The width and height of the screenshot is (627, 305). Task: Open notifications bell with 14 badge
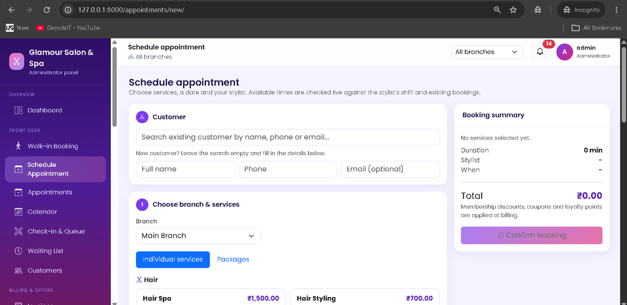pyautogui.click(x=540, y=52)
